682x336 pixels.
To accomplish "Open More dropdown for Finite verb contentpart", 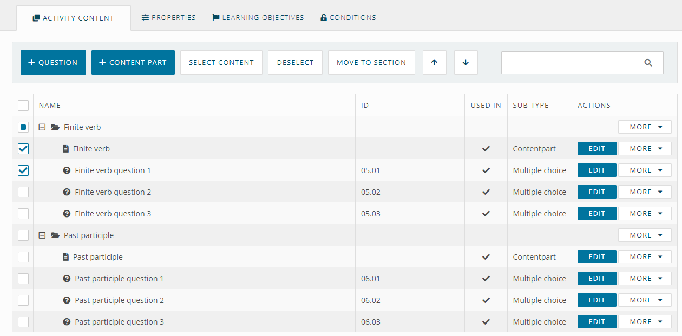I will [x=645, y=149].
